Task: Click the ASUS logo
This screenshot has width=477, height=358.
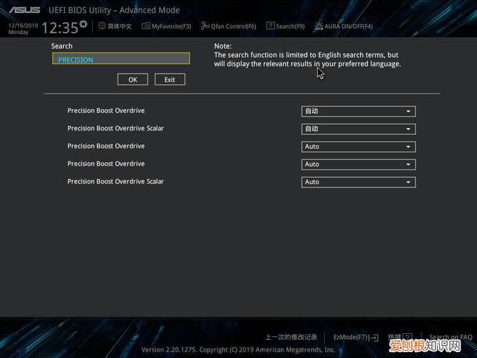Action: 24,10
